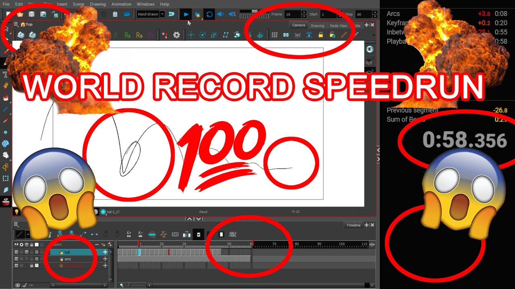The width and height of the screenshot is (515, 289).
Task: Click the Stop frame input field
Action: pyautogui.click(x=364, y=14)
